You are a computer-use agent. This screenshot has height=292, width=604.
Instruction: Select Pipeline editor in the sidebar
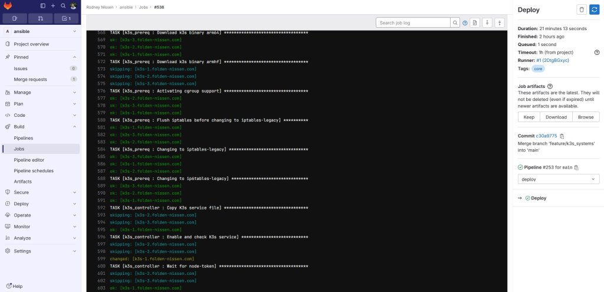point(29,160)
